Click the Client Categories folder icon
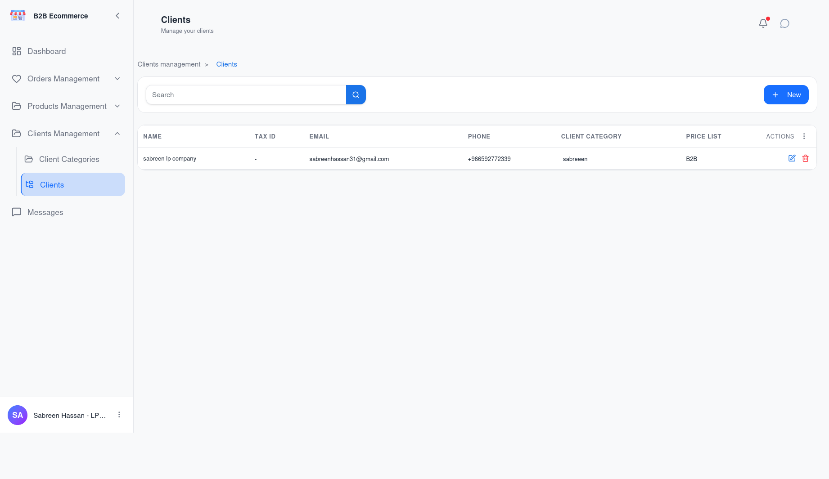Screen dimensions: 829x479 pos(29,159)
